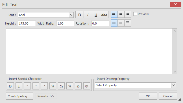183x103 pixels.
Task: Insert the one-quarter ¼ fraction
Action: click(53, 86)
